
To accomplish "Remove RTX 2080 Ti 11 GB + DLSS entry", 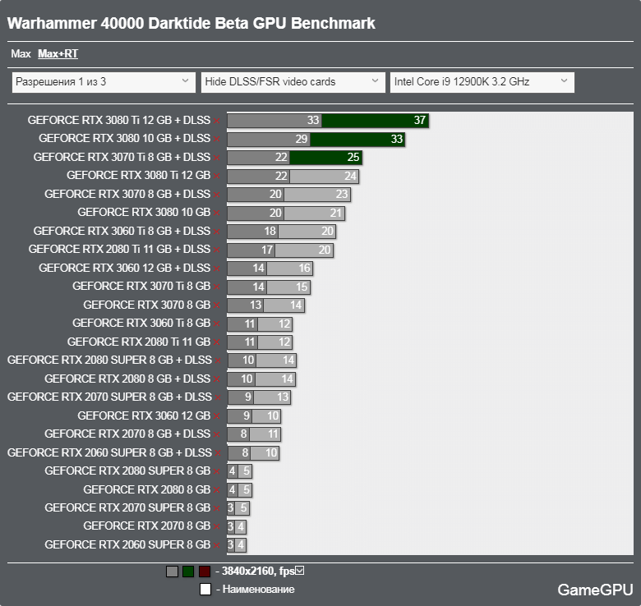I will (x=217, y=250).
